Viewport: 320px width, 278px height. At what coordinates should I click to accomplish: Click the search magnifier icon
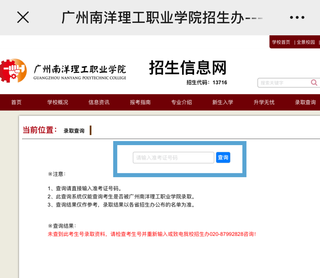(314, 82)
